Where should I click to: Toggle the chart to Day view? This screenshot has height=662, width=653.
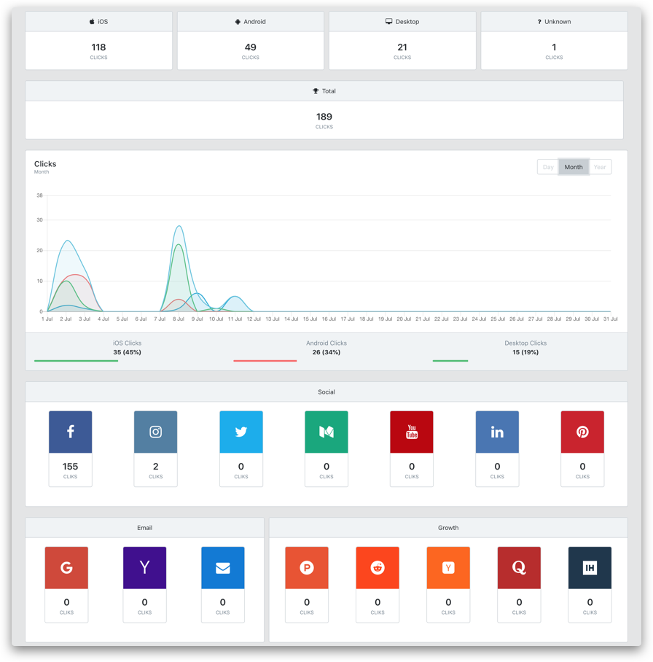pos(547,167)
